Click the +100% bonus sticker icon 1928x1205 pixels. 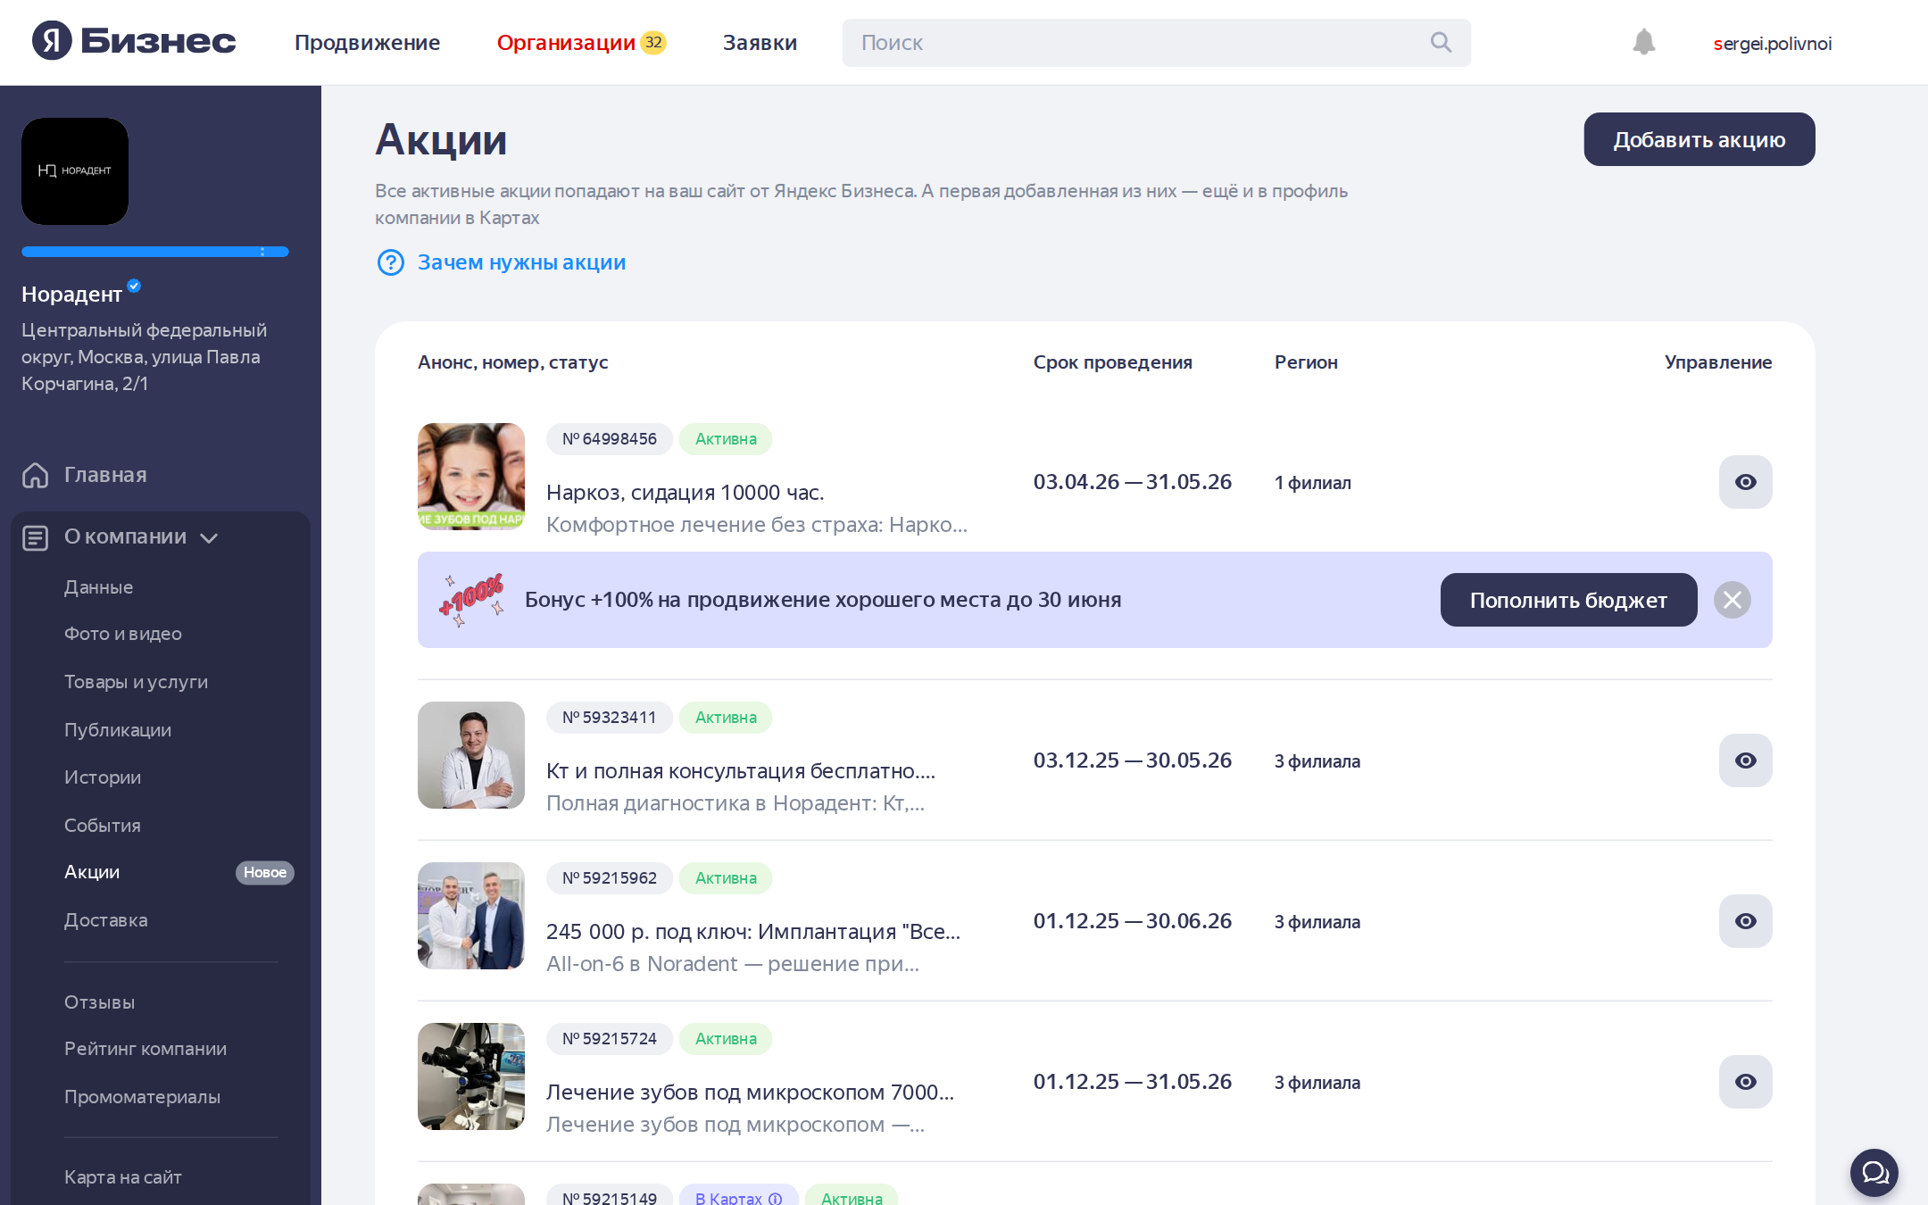click(x=471, y=600)
